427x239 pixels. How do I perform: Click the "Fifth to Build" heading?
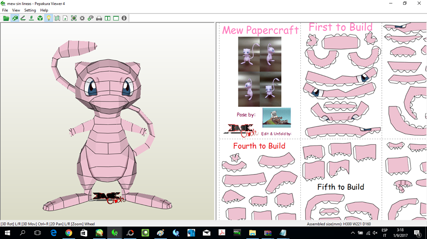click(x=341, y=187)
